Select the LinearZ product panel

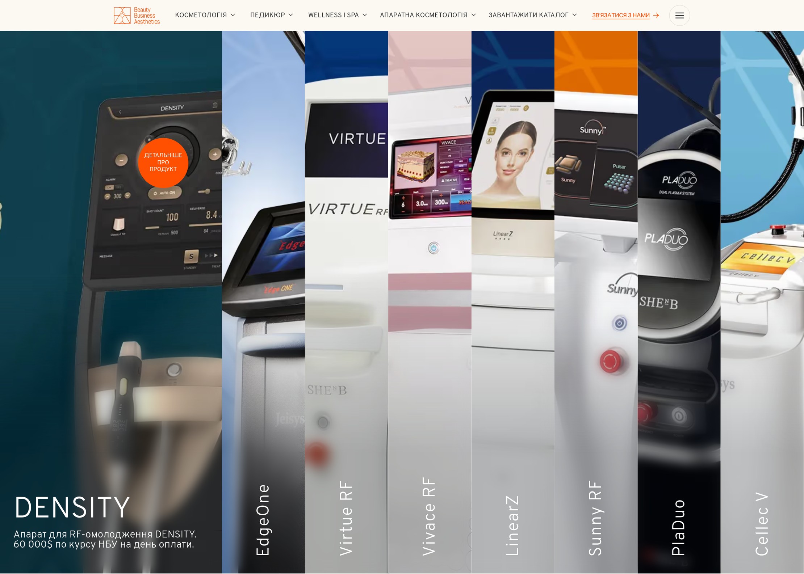click(513, 302)
